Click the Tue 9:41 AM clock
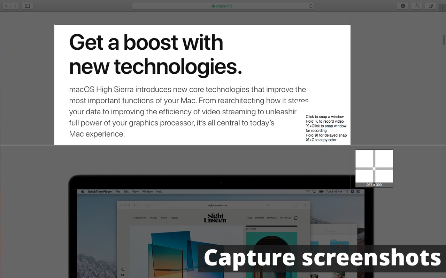Screen dimensions: 446x278 click(x=334, y=191)
